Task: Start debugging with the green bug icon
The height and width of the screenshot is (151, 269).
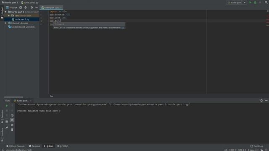Action: 255,3
